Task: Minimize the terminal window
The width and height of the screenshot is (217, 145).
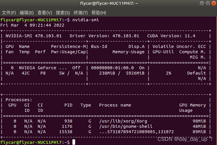Action: [202, 3]
